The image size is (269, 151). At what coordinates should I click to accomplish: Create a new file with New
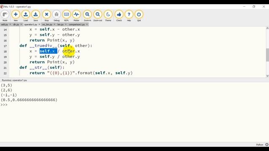point(16,16)
